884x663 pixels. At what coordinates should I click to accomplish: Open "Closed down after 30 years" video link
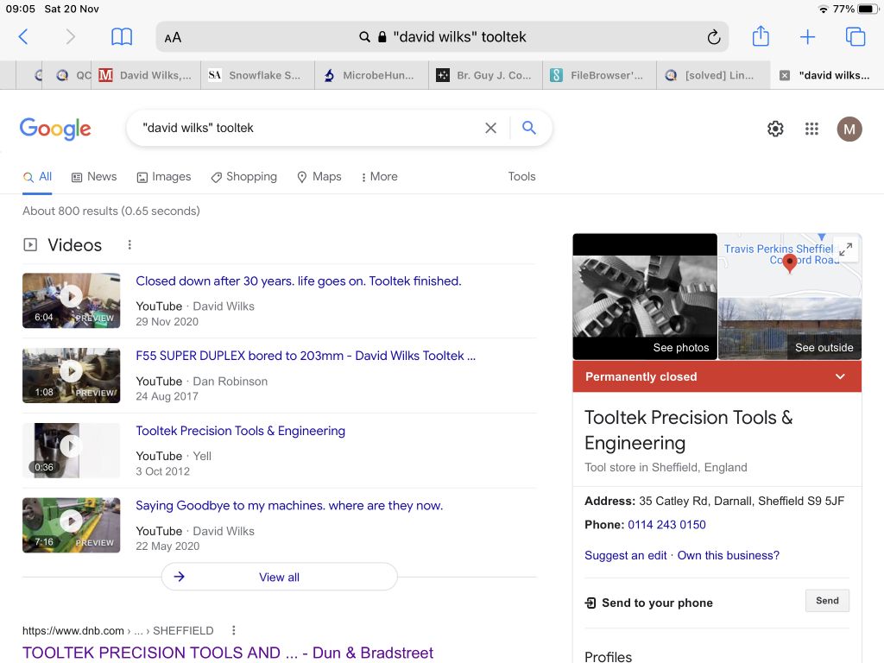tap(298, 281)
